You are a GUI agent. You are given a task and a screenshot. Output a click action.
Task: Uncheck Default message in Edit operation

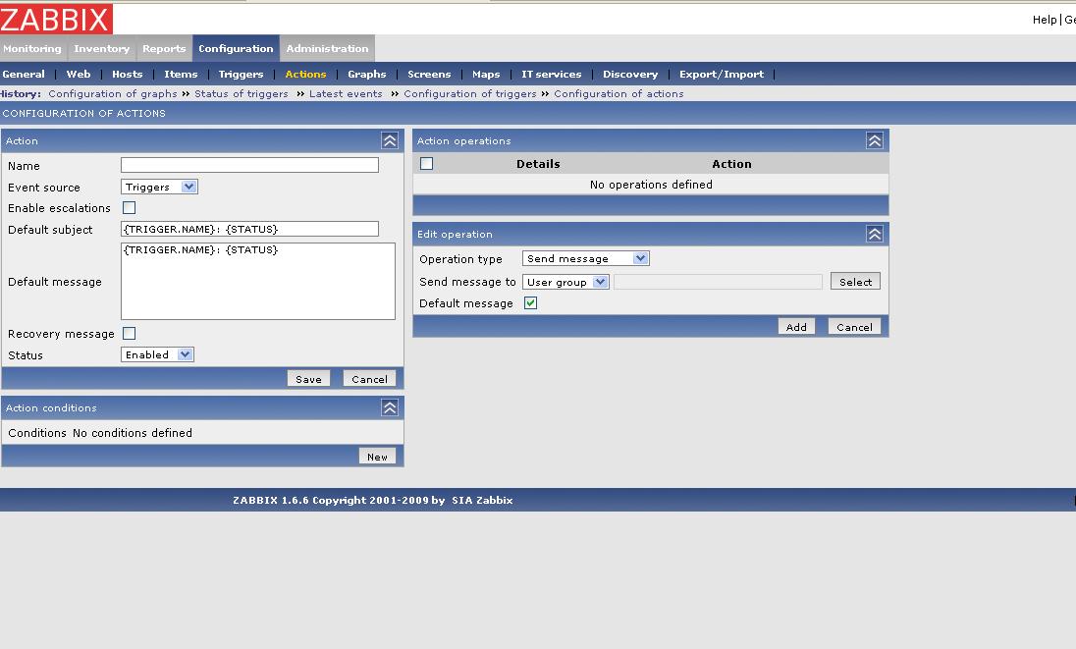click(x=530, y=302)
